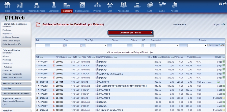The width and height of the screenshot is (227, 112).
Task: Focus the Cidade filter input field
Action: tap(137, 45)
